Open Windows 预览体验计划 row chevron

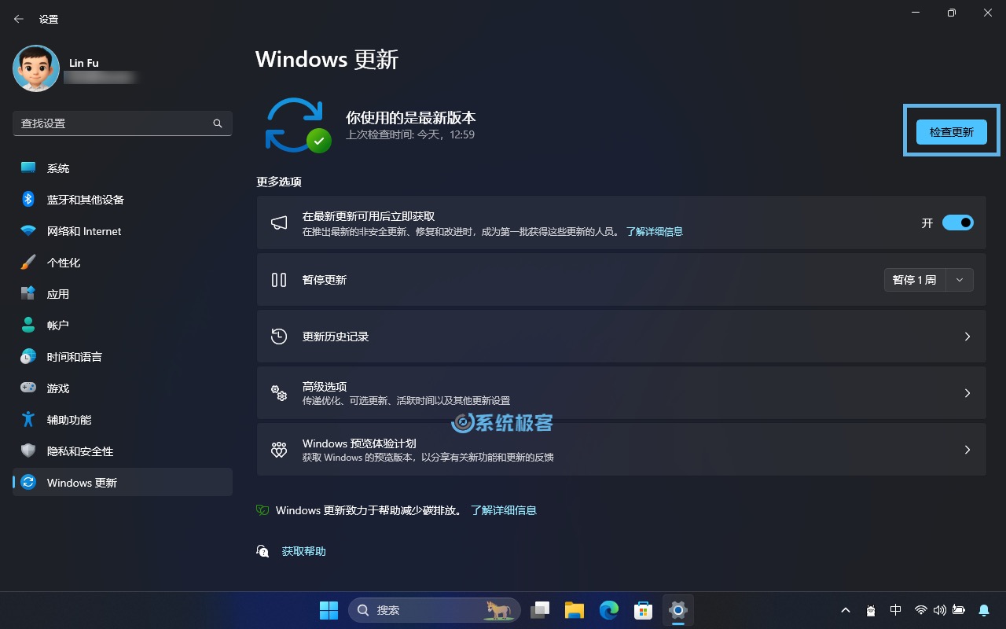pyautogui.click(x=967, y=450)
